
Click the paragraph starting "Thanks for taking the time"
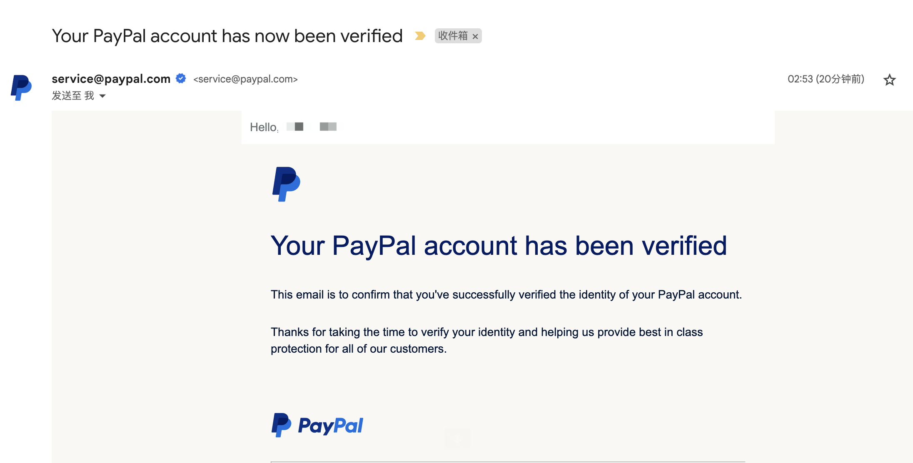[x=486, y=340]
